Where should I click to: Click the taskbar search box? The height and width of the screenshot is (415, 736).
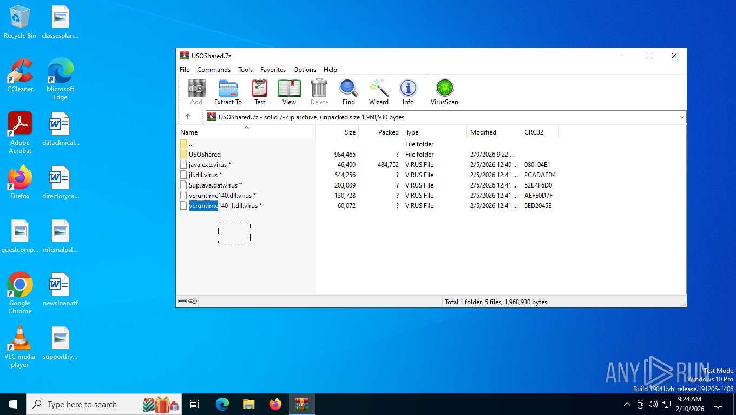104,404
